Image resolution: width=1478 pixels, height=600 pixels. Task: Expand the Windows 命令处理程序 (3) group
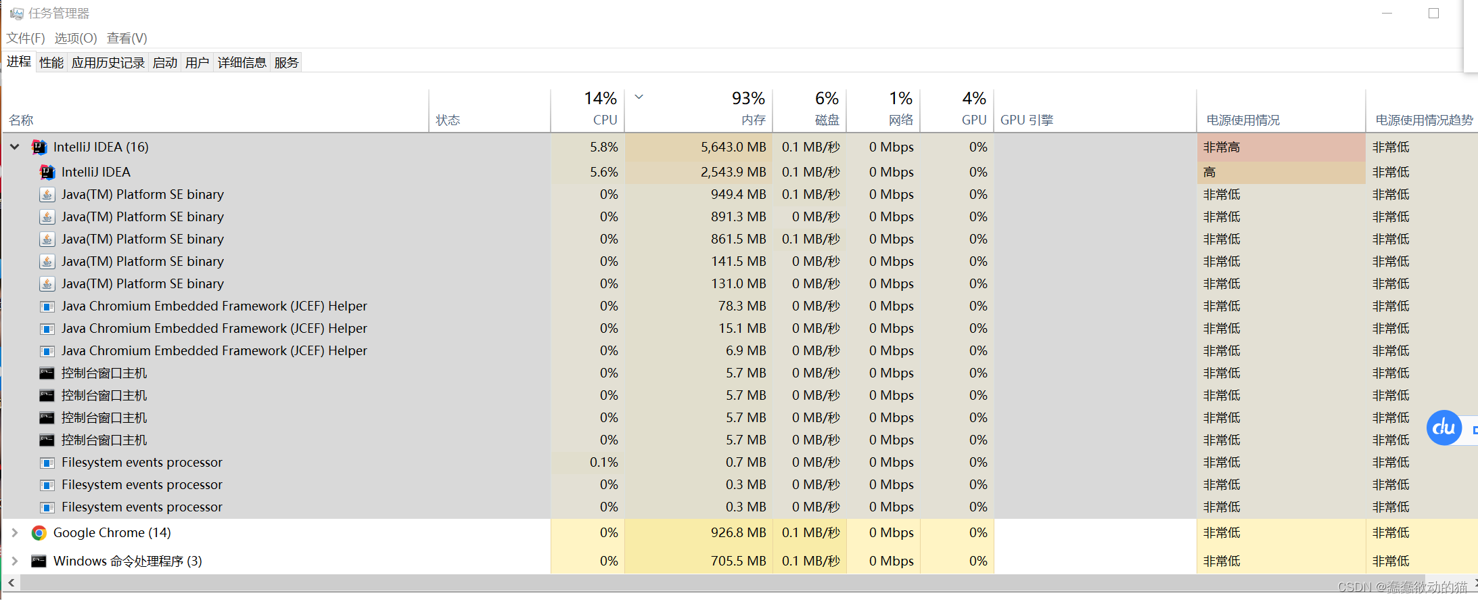(x=14, y=561)
